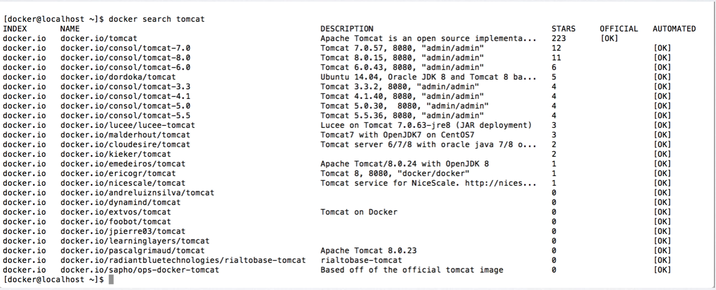Viewport: 716px width, 290px height.
Task: Click the terminal cursor at the last prompt
Action: tap(111, 279)
